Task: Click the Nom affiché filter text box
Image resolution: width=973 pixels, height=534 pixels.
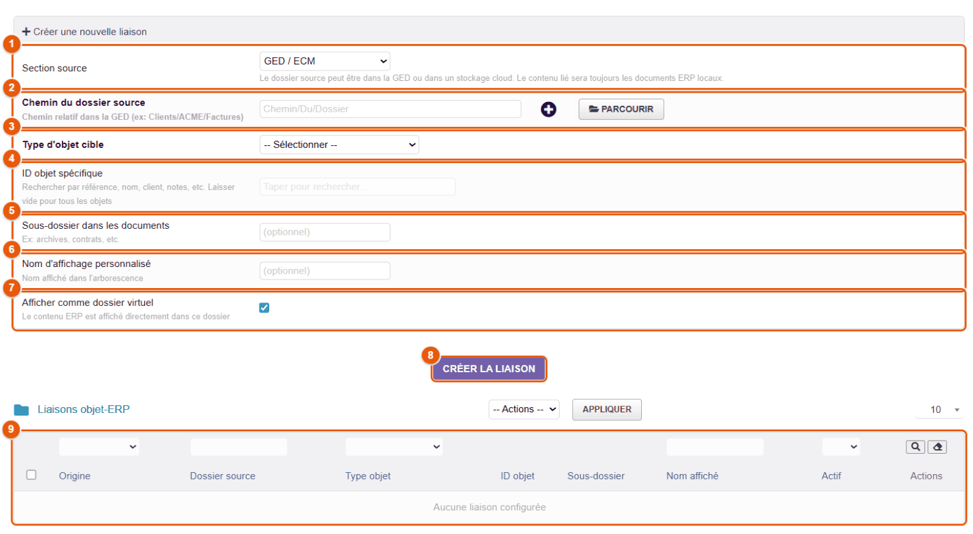Action: [715, 447]
